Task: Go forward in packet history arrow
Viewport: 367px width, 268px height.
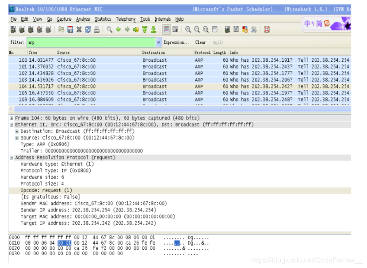Action: [127, 30]
